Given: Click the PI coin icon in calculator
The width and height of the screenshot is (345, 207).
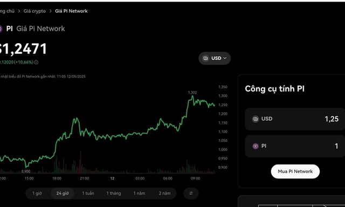Looking at the screenshot, I should (x=255, y=146).
